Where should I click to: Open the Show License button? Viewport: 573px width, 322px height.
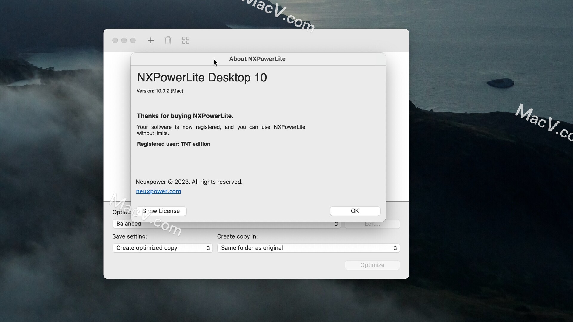[x=161, y=211]
